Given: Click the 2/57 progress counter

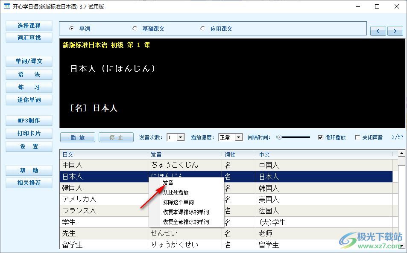Looking at the screenshot, I should tap(398, 137).
